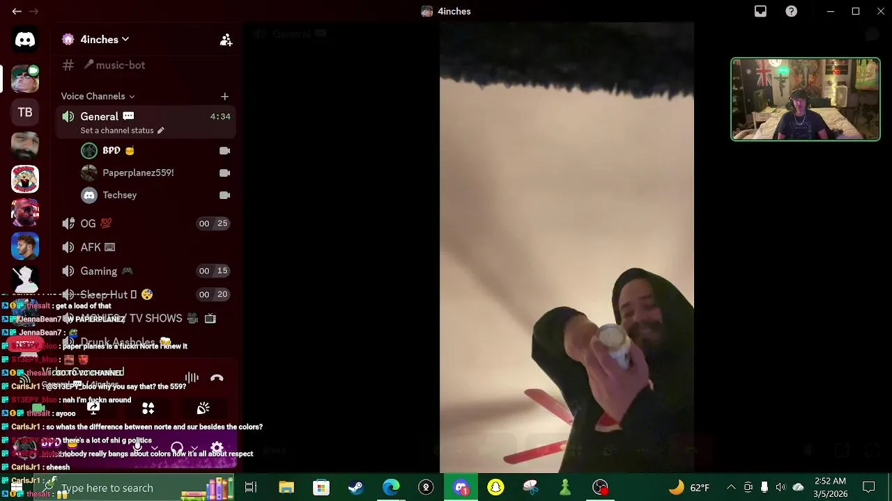
Task: Open Discord direct messages home icon
Action: (x=25, y=40)
